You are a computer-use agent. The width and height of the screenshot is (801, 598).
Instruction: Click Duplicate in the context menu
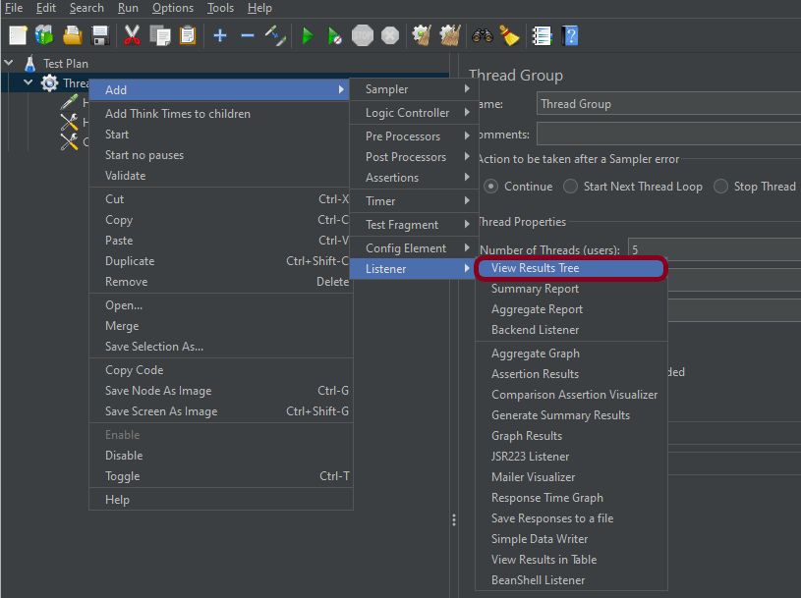(x=130, y=261)
